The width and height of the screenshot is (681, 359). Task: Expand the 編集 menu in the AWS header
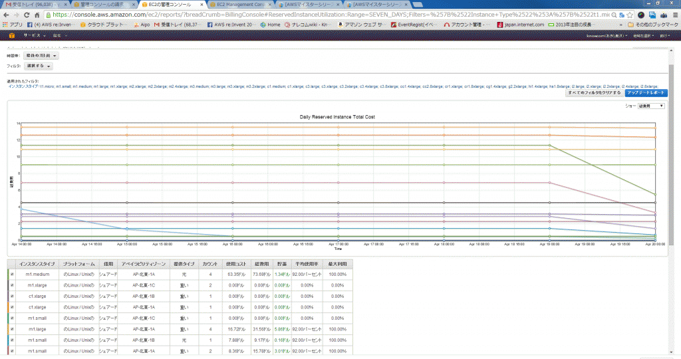pos(60,36)
